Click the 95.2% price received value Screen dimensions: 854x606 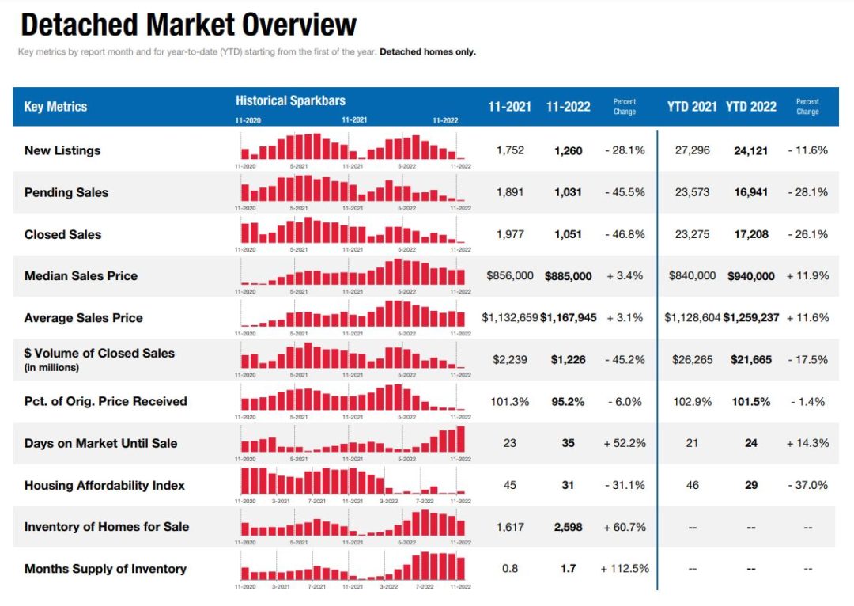(x=568, y=402)
